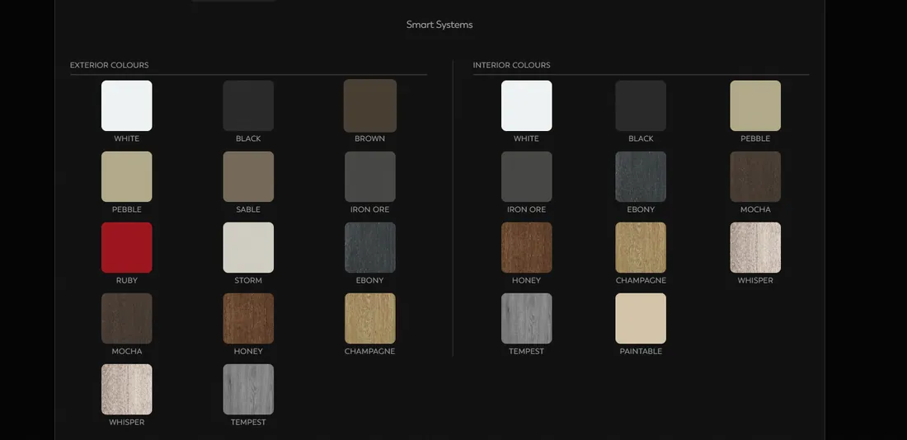907x440 pixels.
Task: Pick the Honey exterior woodgrain swatch
Action: point(248,319)
